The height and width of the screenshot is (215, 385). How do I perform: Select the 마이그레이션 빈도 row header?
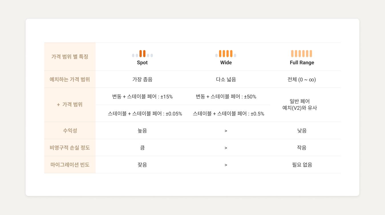click(70, 165)
